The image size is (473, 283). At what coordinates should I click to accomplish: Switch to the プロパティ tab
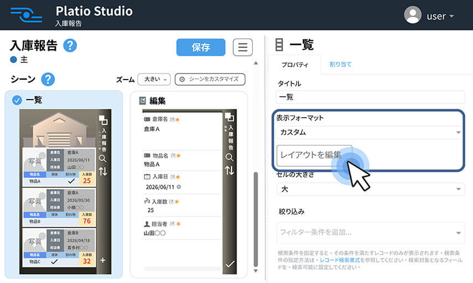coord(295,65)
